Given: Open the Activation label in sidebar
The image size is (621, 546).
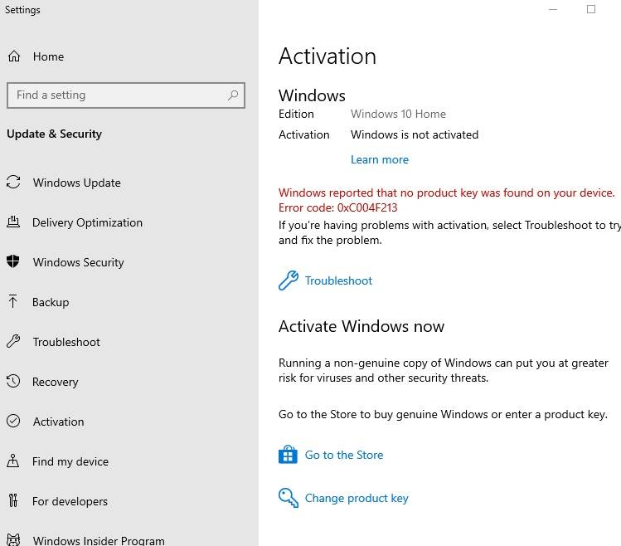Looking at the screenshot, I should 59,422.
